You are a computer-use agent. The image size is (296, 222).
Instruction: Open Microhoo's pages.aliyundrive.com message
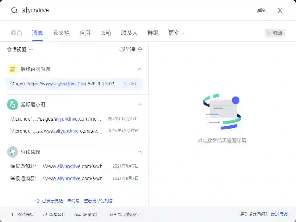(74, 119)
